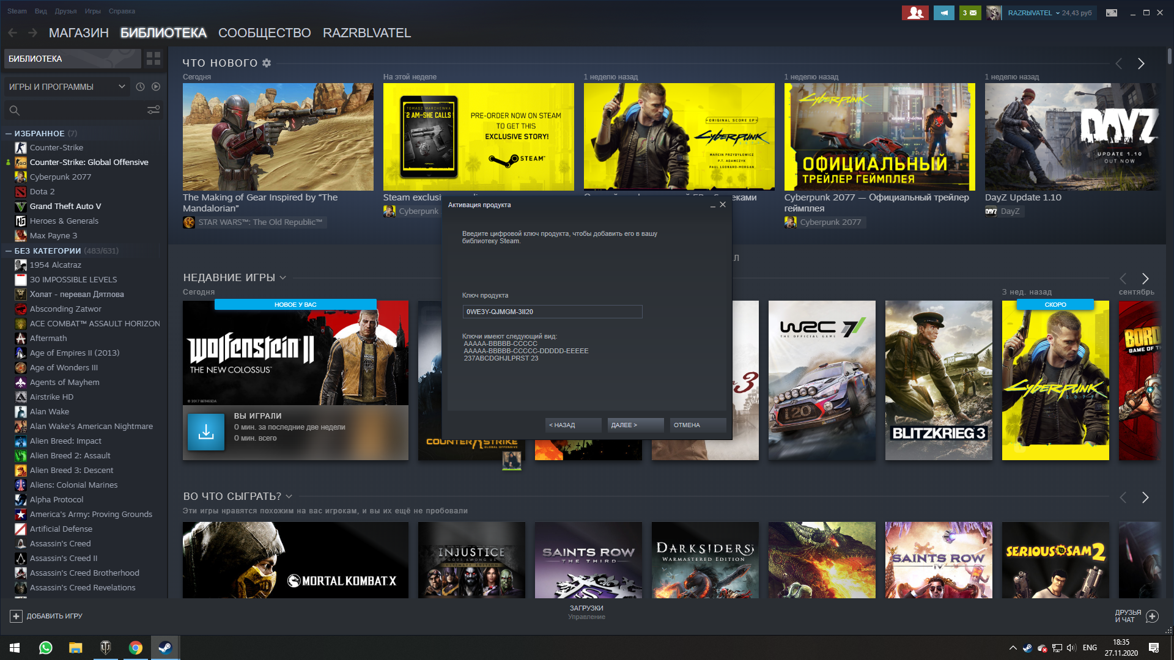This screenshot has width=1174, height=660.
Task: Open the Windows Start menu
Action: pos(15,648)
